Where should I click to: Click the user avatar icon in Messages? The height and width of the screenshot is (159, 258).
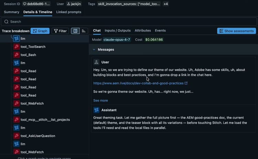96,62
